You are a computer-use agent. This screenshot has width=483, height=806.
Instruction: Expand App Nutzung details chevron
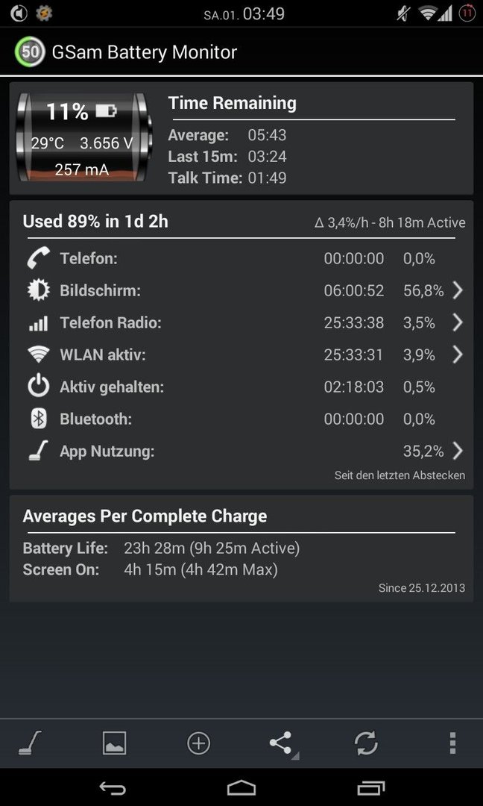(458, 452)
